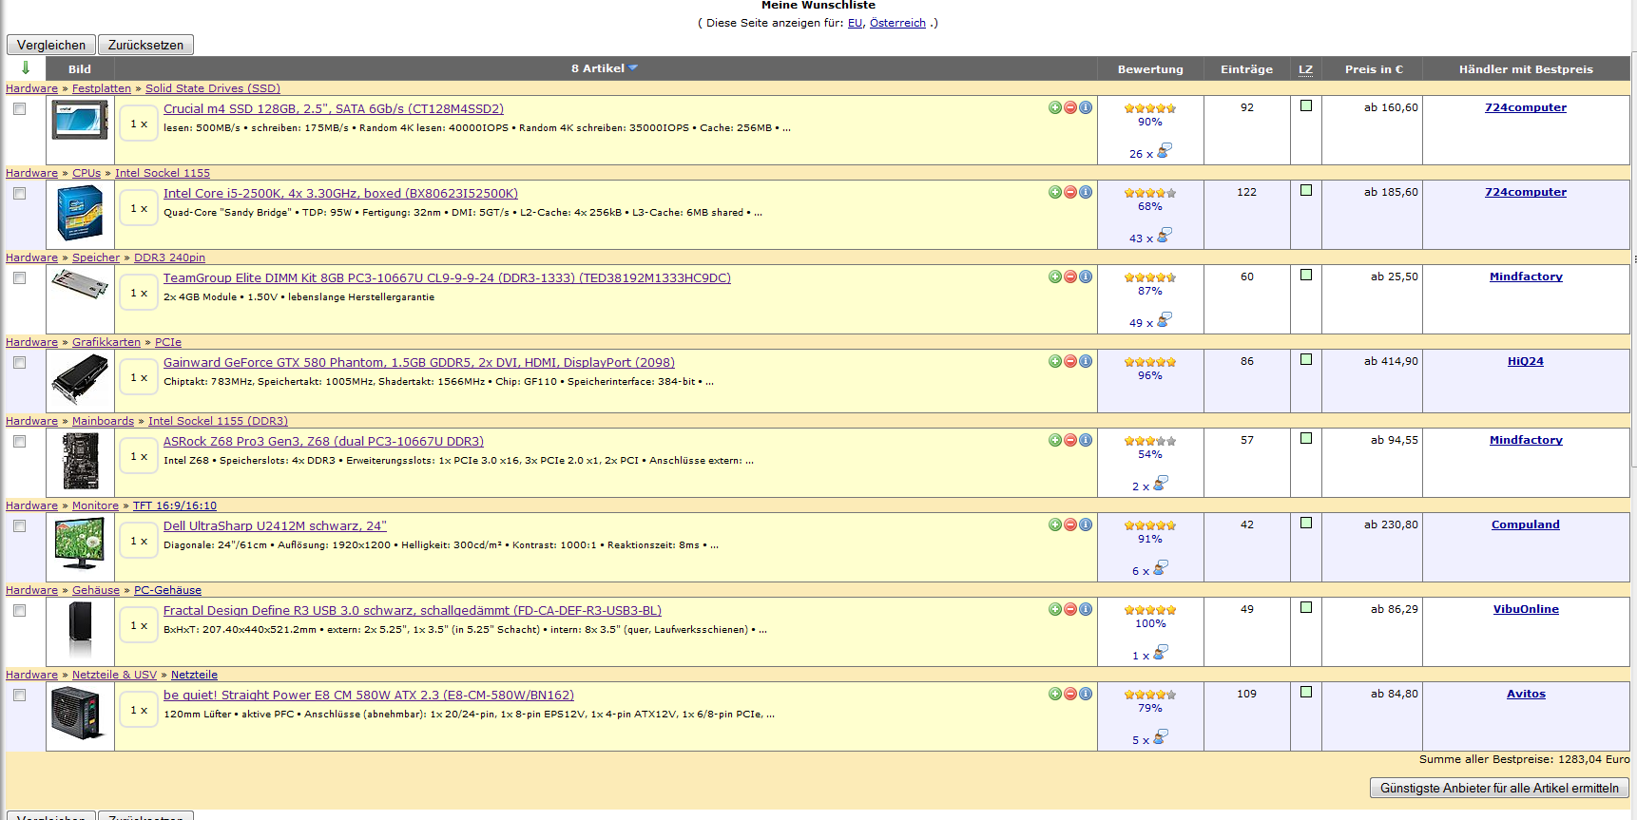
Task: Click info icon for be quiet! Straight Power
Action: click(x=1086, y=694)
